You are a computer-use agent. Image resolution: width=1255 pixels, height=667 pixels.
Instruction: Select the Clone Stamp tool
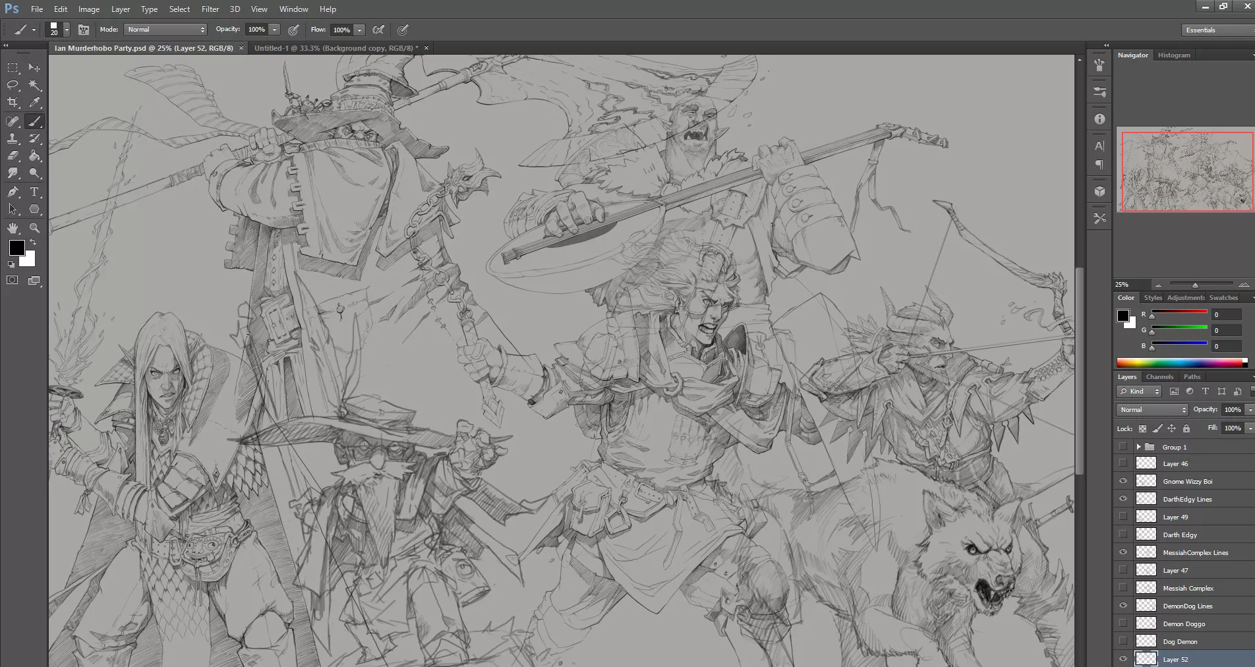point(13,138)
